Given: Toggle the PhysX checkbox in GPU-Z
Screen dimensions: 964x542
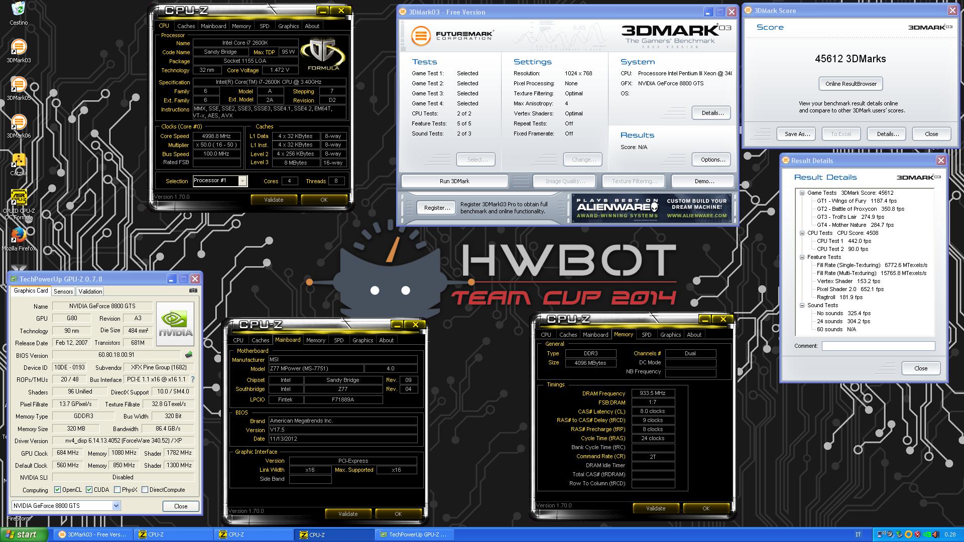Looking at the screenshot, I should click(x=117, y=490).
